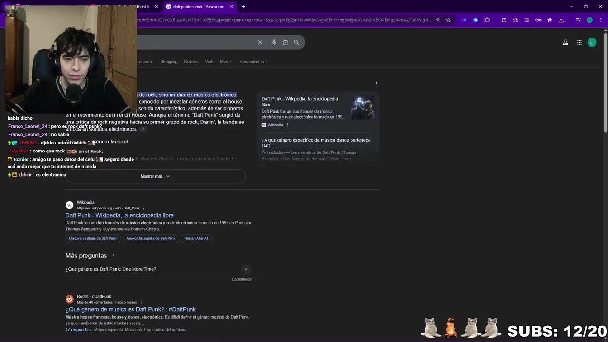
Task: Click the 'Human After All' chip
Action: coord(196,238)
